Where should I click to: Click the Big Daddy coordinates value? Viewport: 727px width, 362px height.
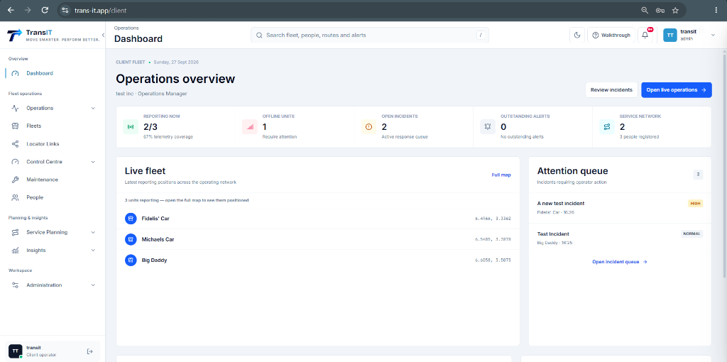pos(493,260)
